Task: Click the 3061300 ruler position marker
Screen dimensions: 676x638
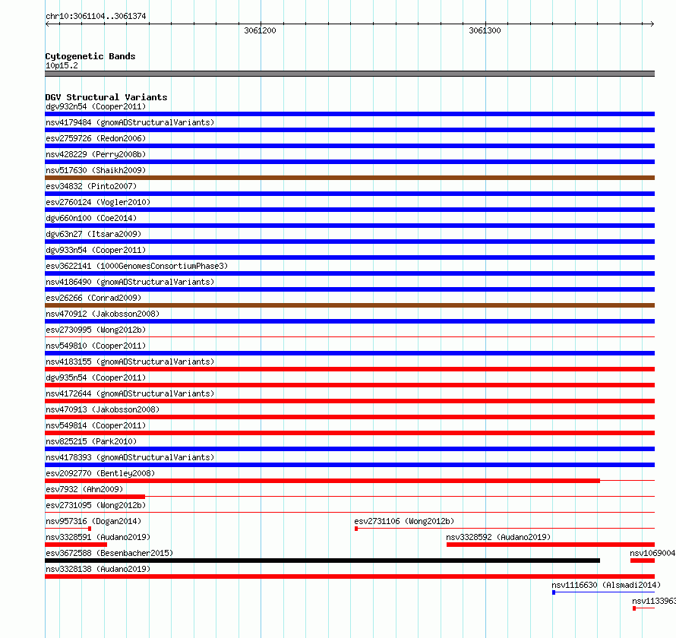Action: click(485, 30)
